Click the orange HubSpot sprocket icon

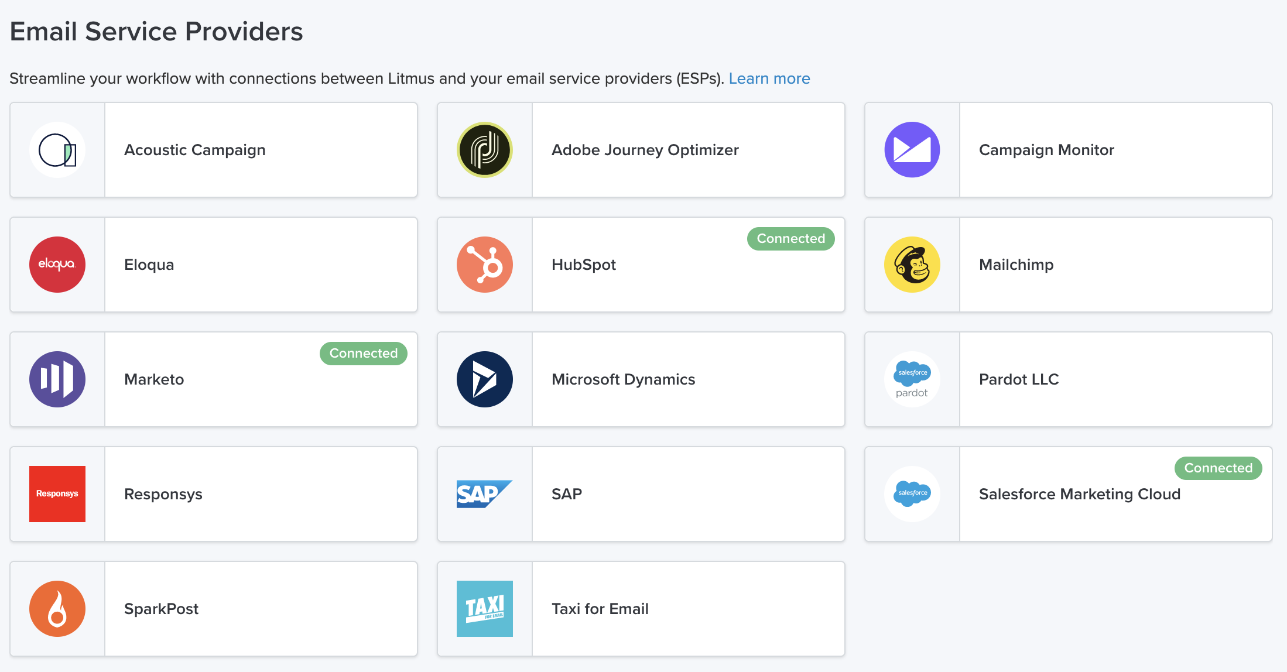click(x=485, y=265)
